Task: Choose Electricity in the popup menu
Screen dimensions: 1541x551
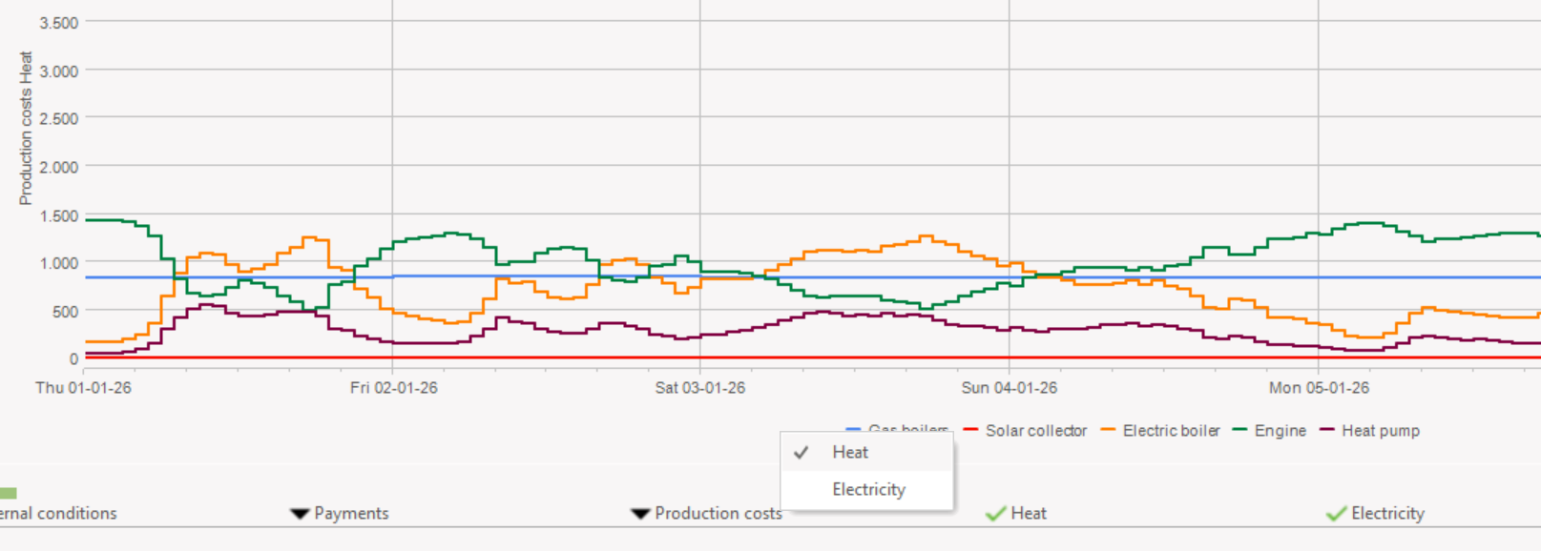Action: [866, 489]
